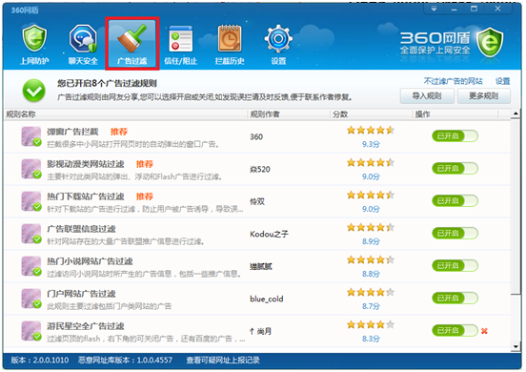Open 查看可疑网址上报记录 link
Screen dimensions: 526x372
(223, 361)
